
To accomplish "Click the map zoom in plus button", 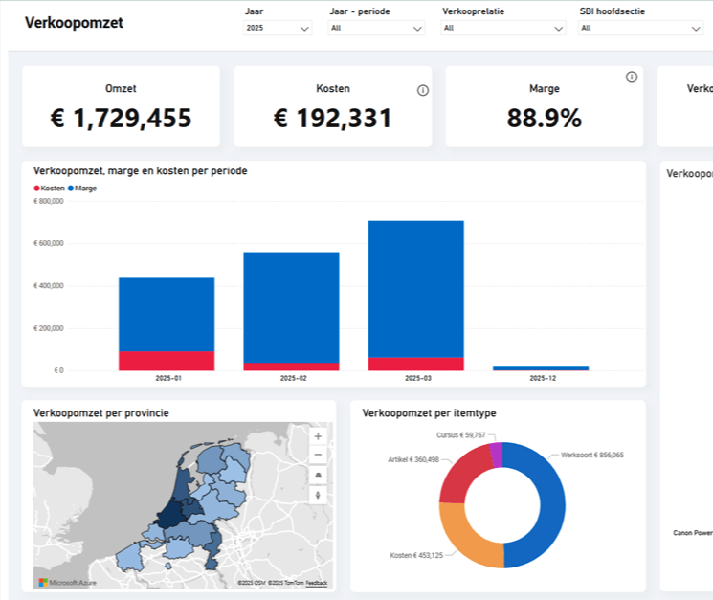I will (318, 436).
